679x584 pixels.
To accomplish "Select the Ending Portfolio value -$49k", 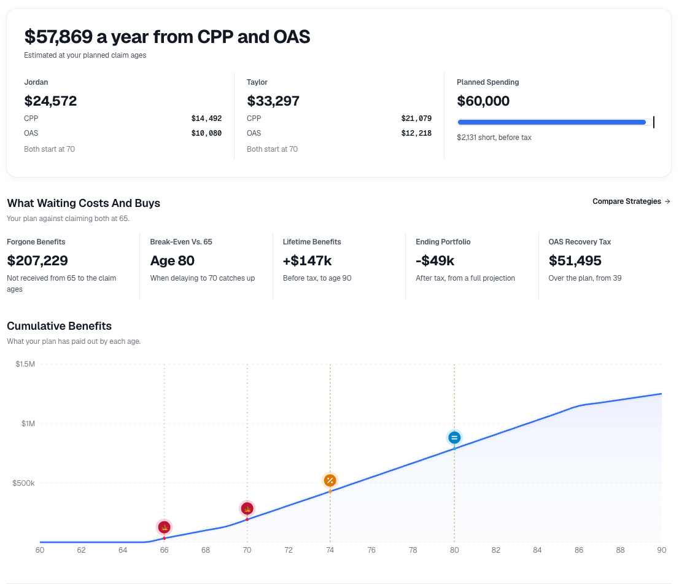I will click(x=435, y=261).
